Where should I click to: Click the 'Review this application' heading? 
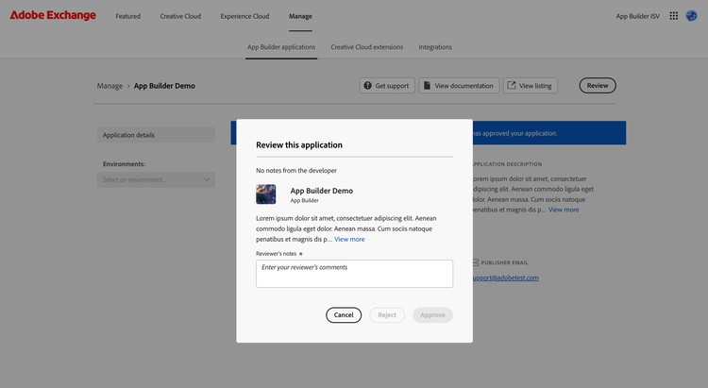point(299,145)
